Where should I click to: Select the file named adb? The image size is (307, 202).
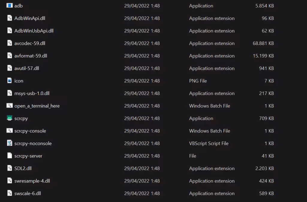[x=18, y=6]
